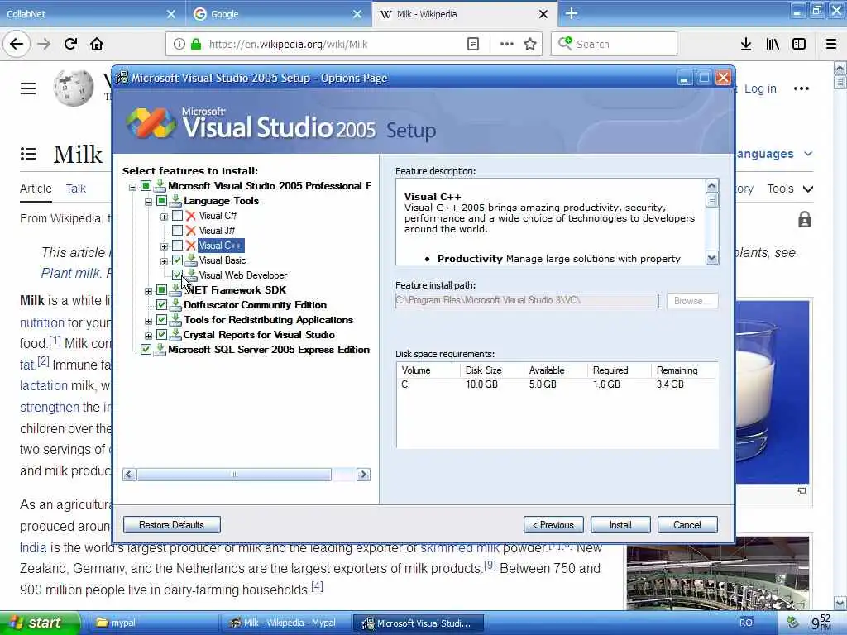Click the Previous button in setup
The image size is (847, 635).
tap(553, 525)
